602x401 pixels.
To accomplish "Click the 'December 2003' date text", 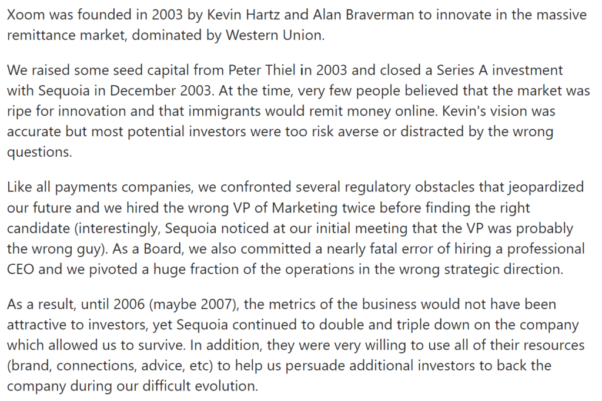I will tap(160, 91).
